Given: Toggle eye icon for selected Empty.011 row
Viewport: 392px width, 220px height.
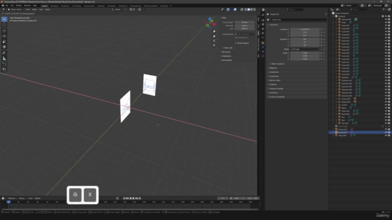Looking at the screenshot, I should [386, 133].
